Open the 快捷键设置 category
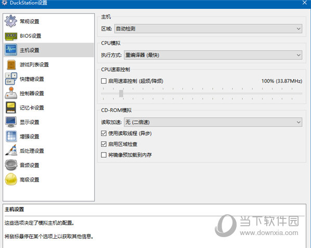The image size is (311, 248). [x=49, y=79]
